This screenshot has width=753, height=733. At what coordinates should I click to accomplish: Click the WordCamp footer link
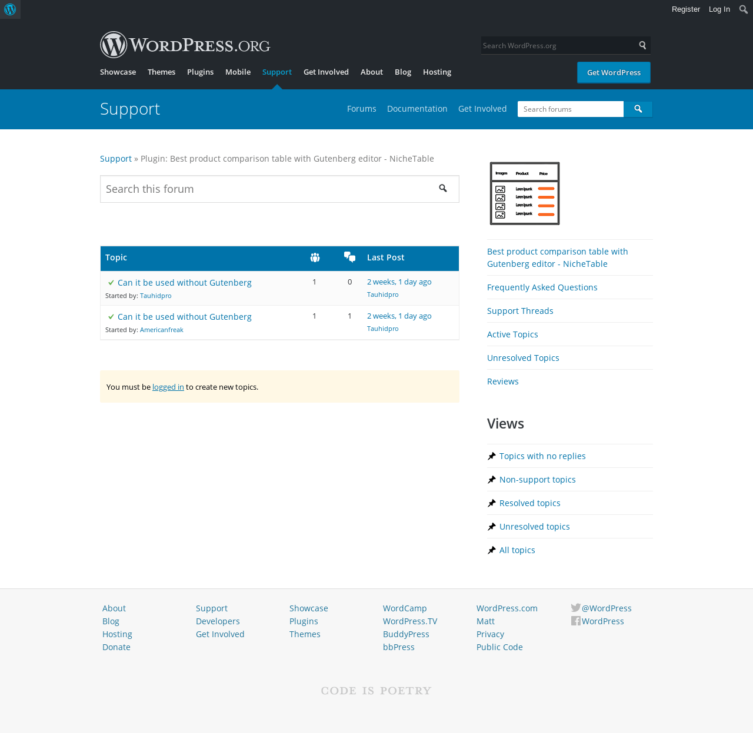point(405,608)
